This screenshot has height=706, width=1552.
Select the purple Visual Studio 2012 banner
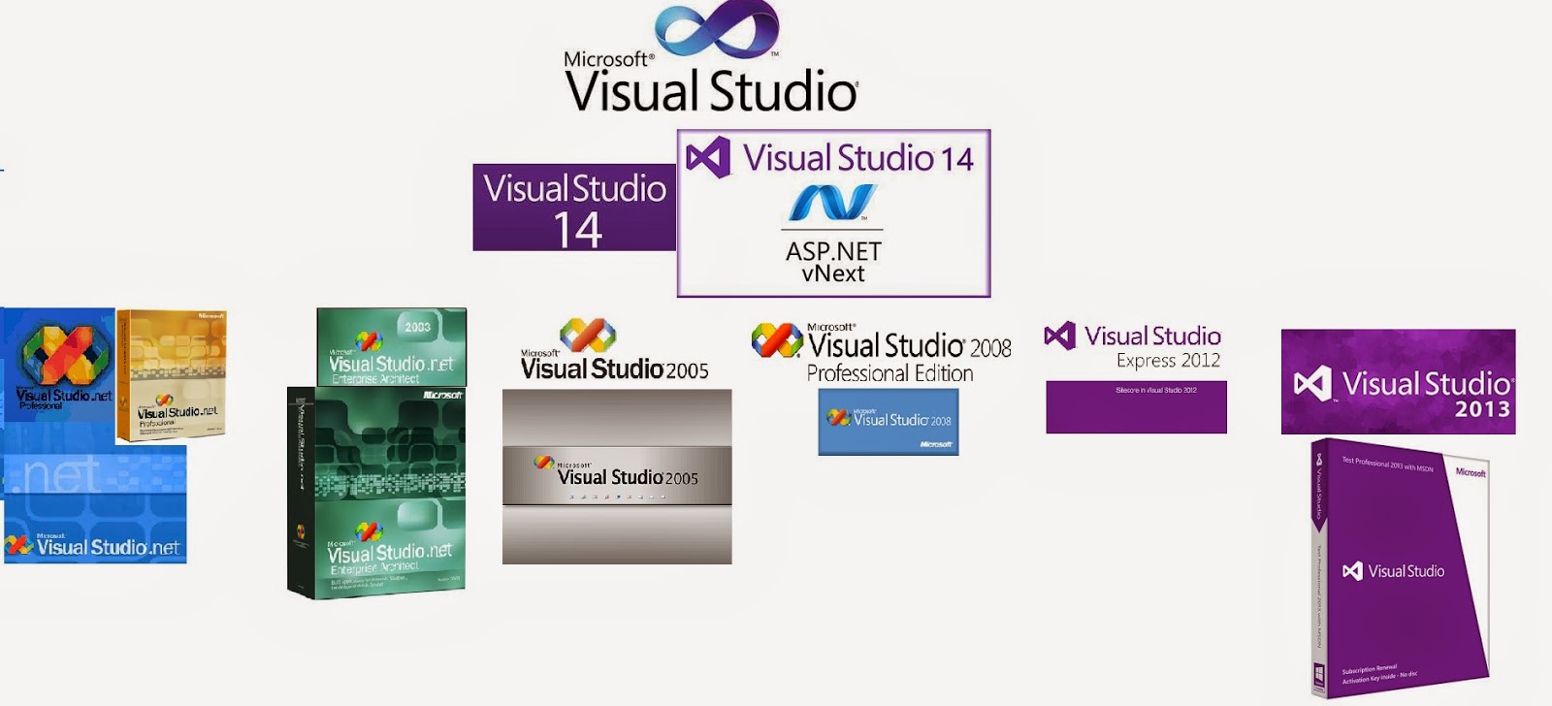[1136, 406]
